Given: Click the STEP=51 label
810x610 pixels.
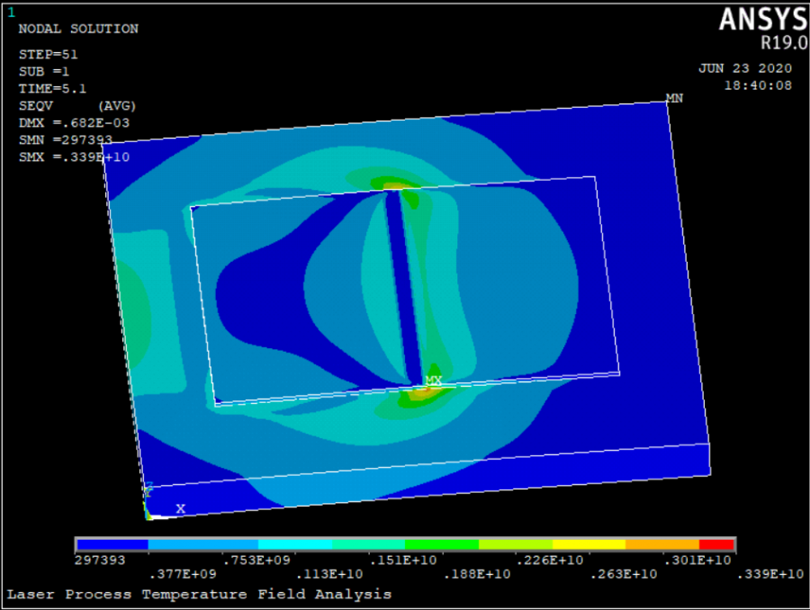Looking at the screenshot, I should pos(49,54).
